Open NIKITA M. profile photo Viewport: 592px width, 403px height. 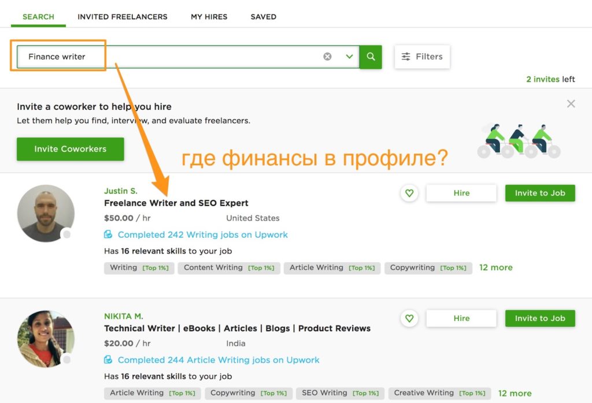coord(46,339)
